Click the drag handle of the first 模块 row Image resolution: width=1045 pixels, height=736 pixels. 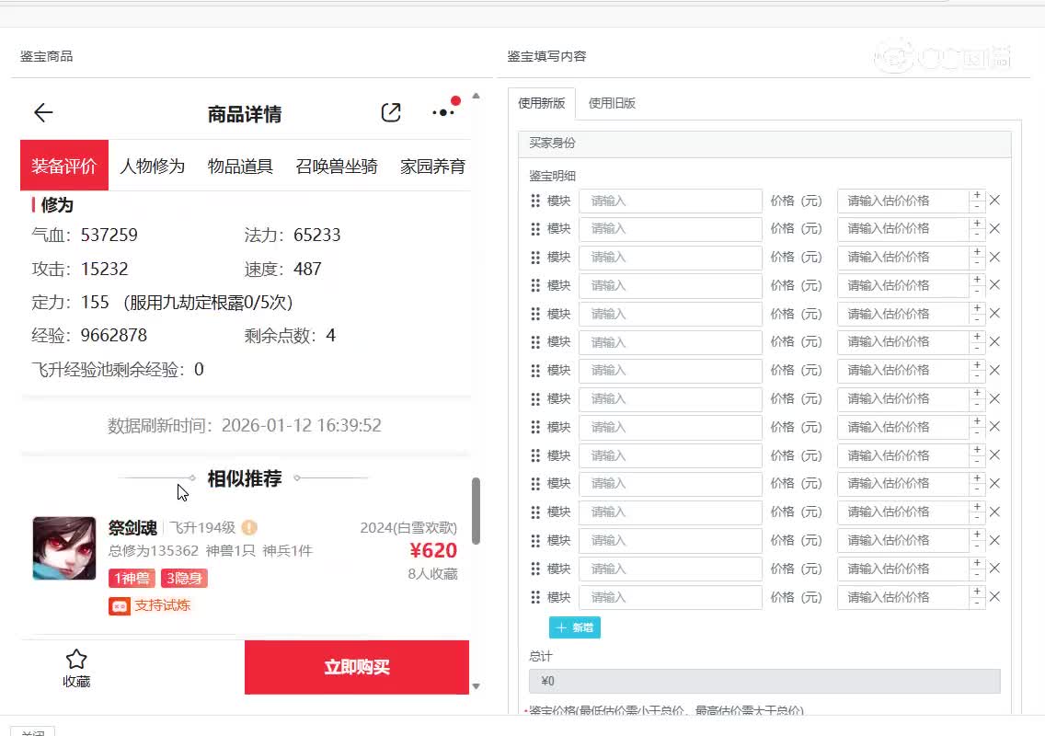(535, 201)
